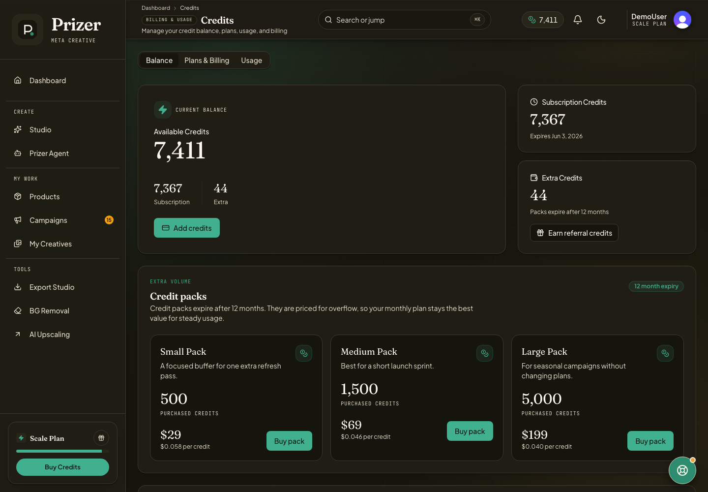Viewport: 708px width, 492px height.
Task: Click the Expires Jun 3, 2026 text
Action: tap(556, 136)
